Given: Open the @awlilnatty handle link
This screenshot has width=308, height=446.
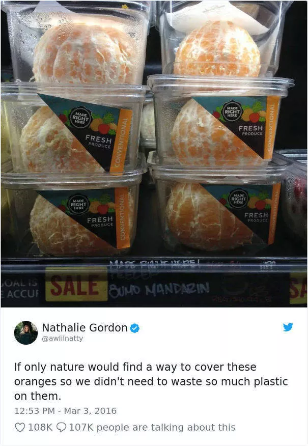Looking at the screenshot, I should point(62,339).
